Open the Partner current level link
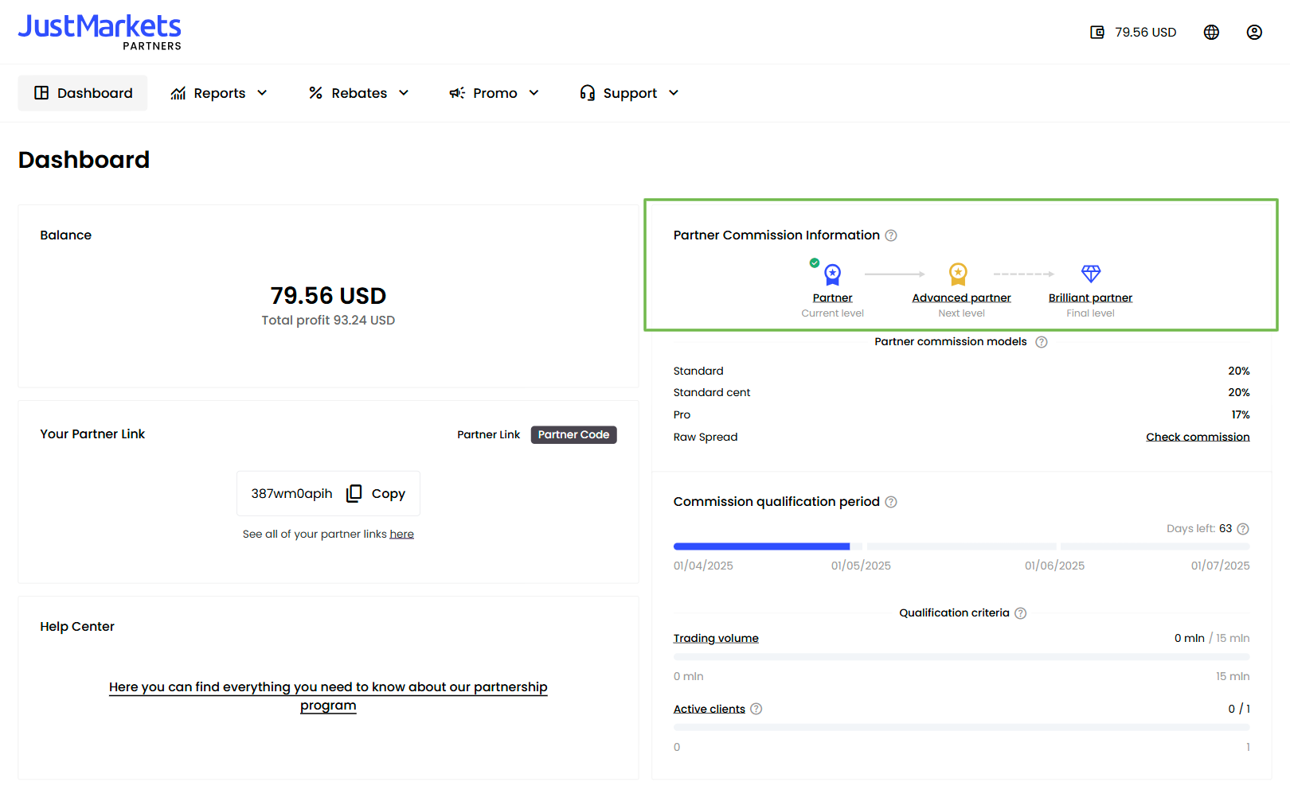The width and height of the screenshot is (1290, 805). click(832, 297)
